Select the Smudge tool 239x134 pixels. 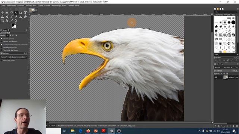[x=25, y=17]
